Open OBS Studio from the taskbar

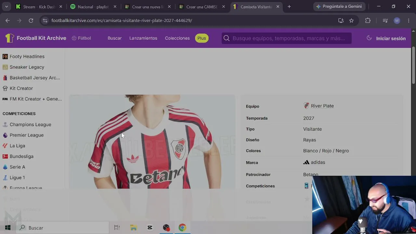pyautogui.click(x=166, y=228)
